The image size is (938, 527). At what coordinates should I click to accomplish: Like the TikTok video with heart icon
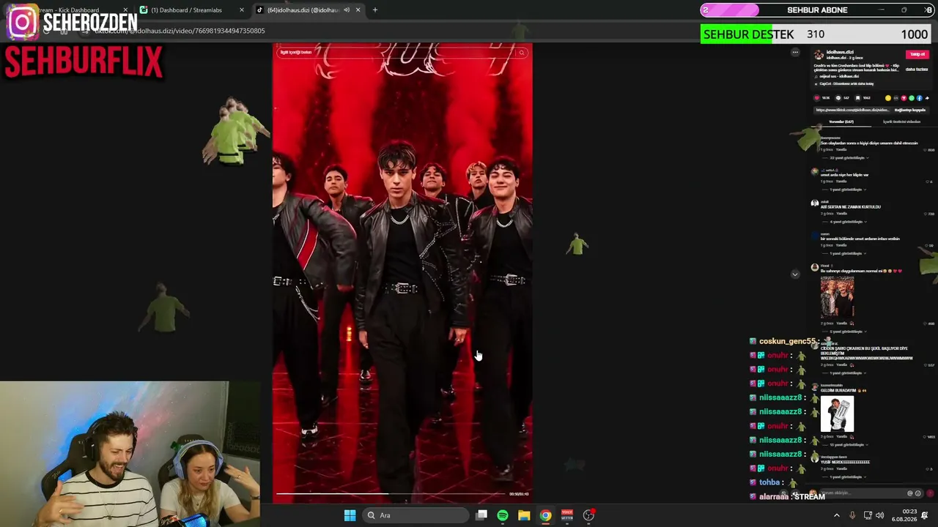[817, 98]
